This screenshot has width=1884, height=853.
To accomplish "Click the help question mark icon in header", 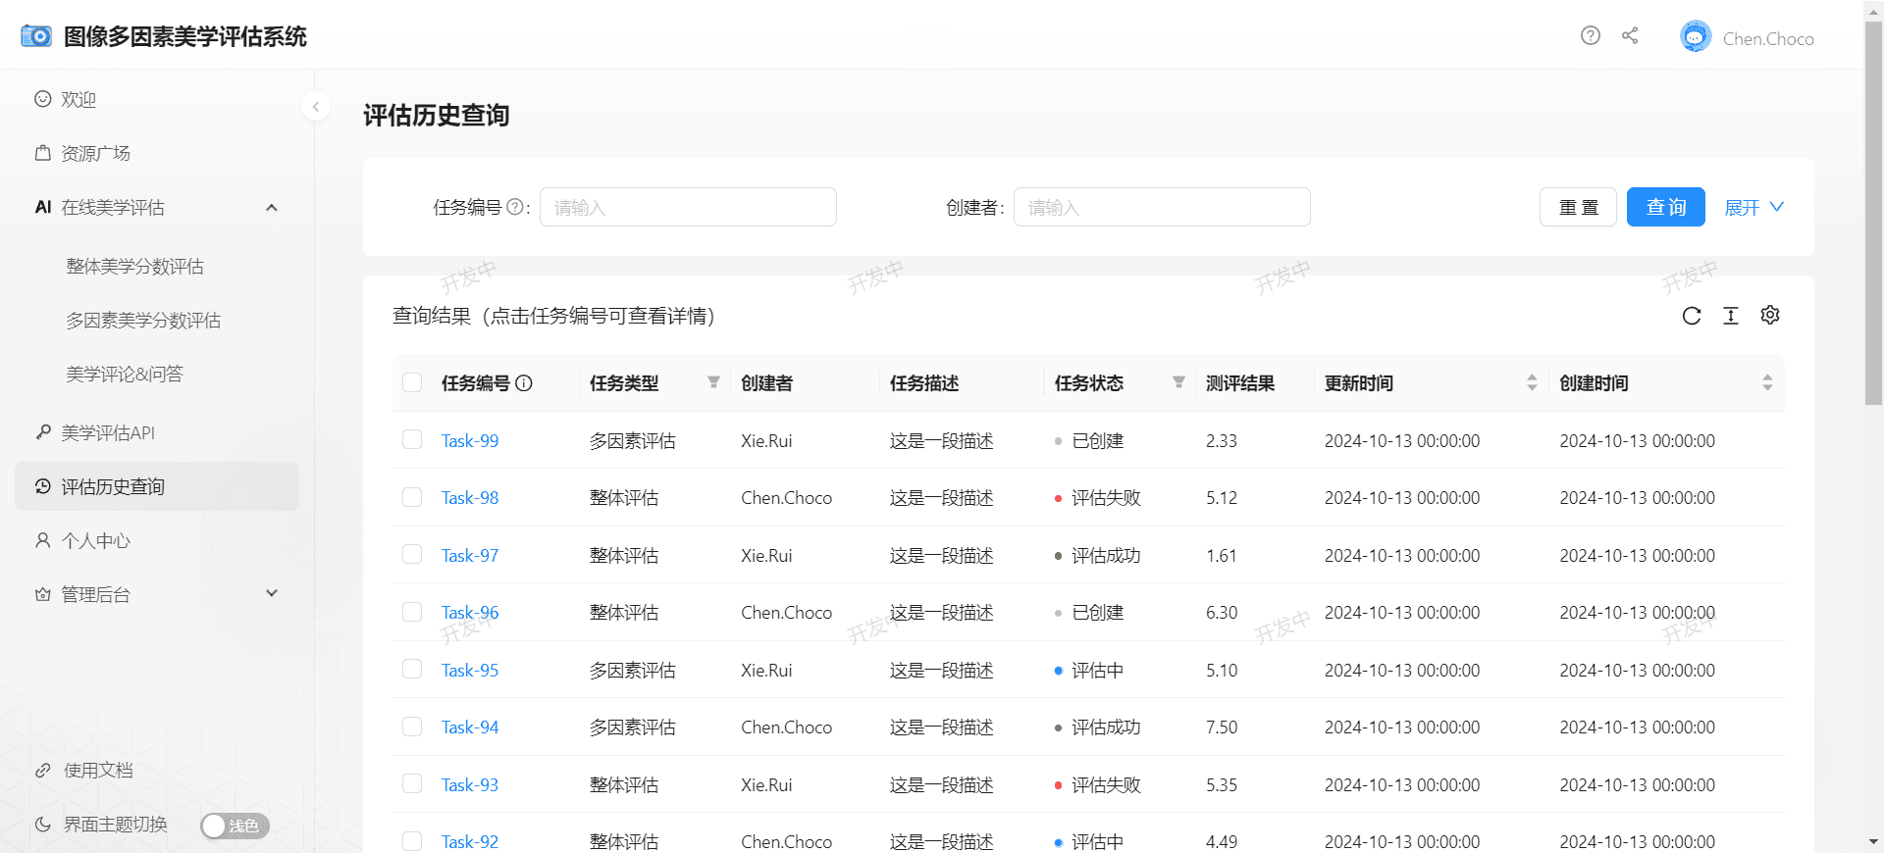I will pos(1590,36).
